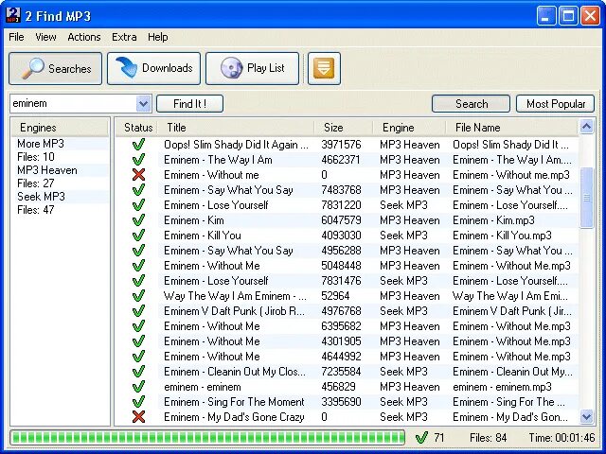
Task: Click the results list scrollbar thumb
Action: click(x=587, y=198)
